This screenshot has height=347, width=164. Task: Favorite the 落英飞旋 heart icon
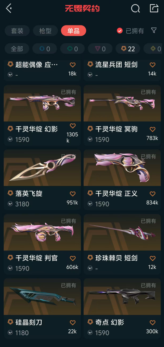tap(73, 194)
